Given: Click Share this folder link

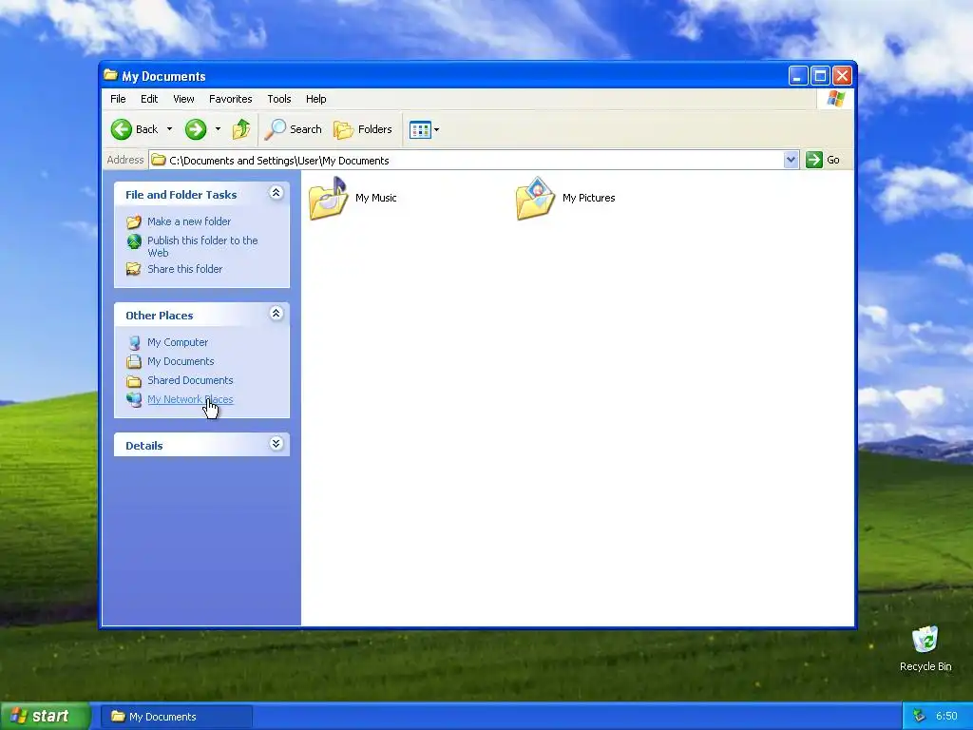Looking at the screenshot, I should tap(185, 269).
